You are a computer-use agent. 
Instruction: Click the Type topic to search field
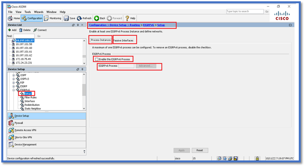click(x=245, y=11)
